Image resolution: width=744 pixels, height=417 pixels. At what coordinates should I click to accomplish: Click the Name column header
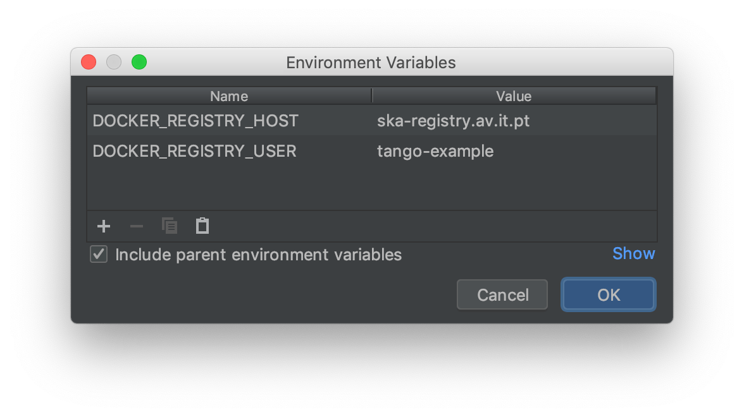pos(229,96)
